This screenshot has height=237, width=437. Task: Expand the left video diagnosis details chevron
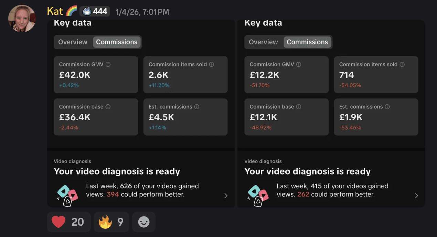point(226,195)
